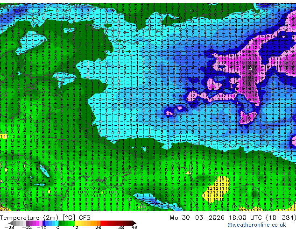The width and height of the screenshot is (296, 229).
Task: Click the cyan legend swatch beside 0
Action: pos(56,223)
